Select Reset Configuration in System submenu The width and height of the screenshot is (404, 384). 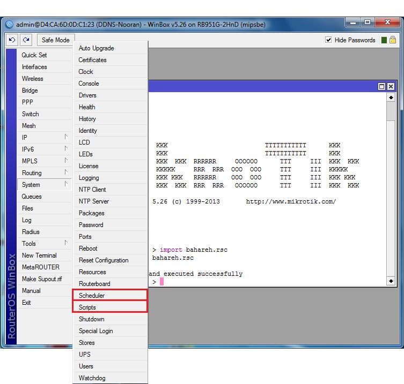[111, 260]
